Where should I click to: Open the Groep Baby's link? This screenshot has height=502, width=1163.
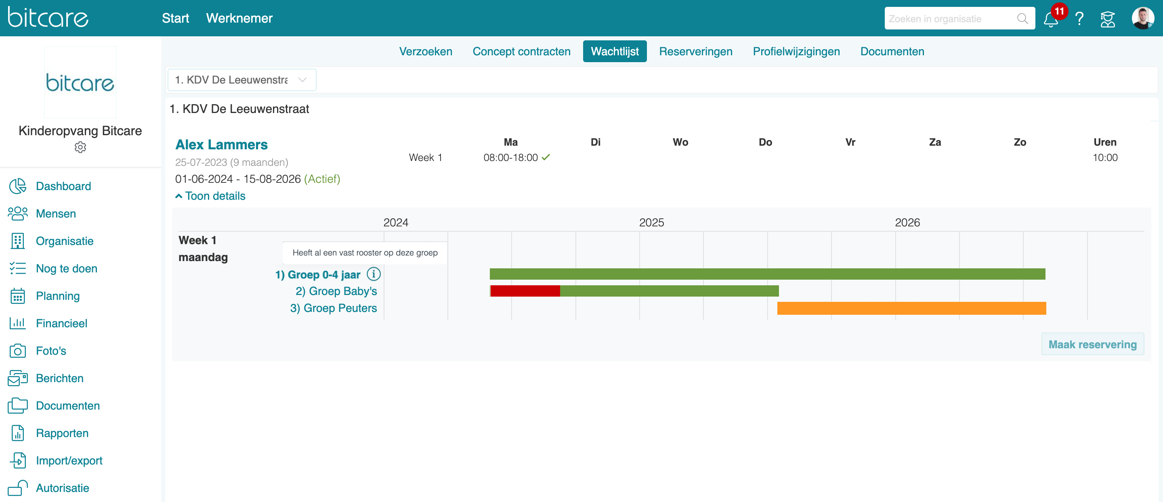[336, 291]
